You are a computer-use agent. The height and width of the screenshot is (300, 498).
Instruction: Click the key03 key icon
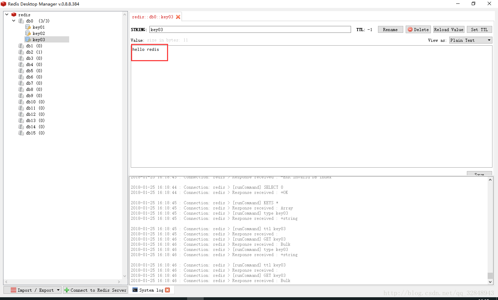tap(28, 39)
